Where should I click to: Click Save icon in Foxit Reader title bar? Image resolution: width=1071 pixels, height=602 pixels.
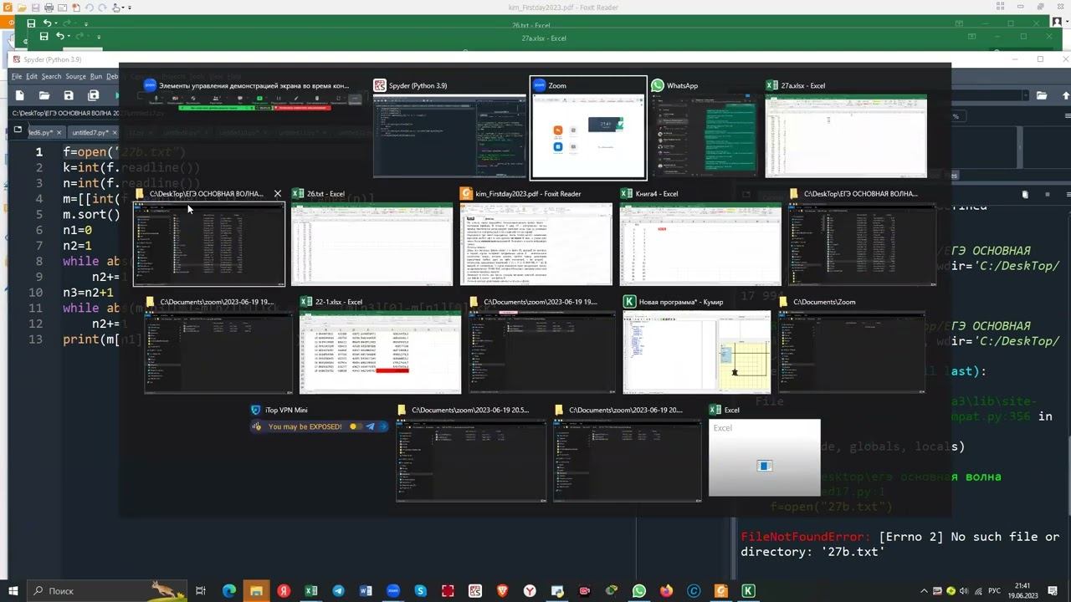tap(37, 8)
